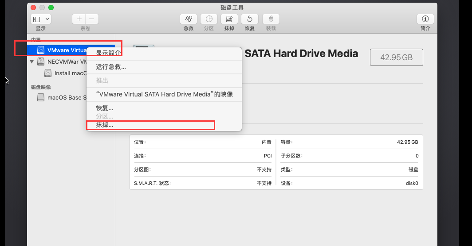Click the 42.95 GB capacity box
This screenshot has height=246, width=472.
tap(397, 58)
